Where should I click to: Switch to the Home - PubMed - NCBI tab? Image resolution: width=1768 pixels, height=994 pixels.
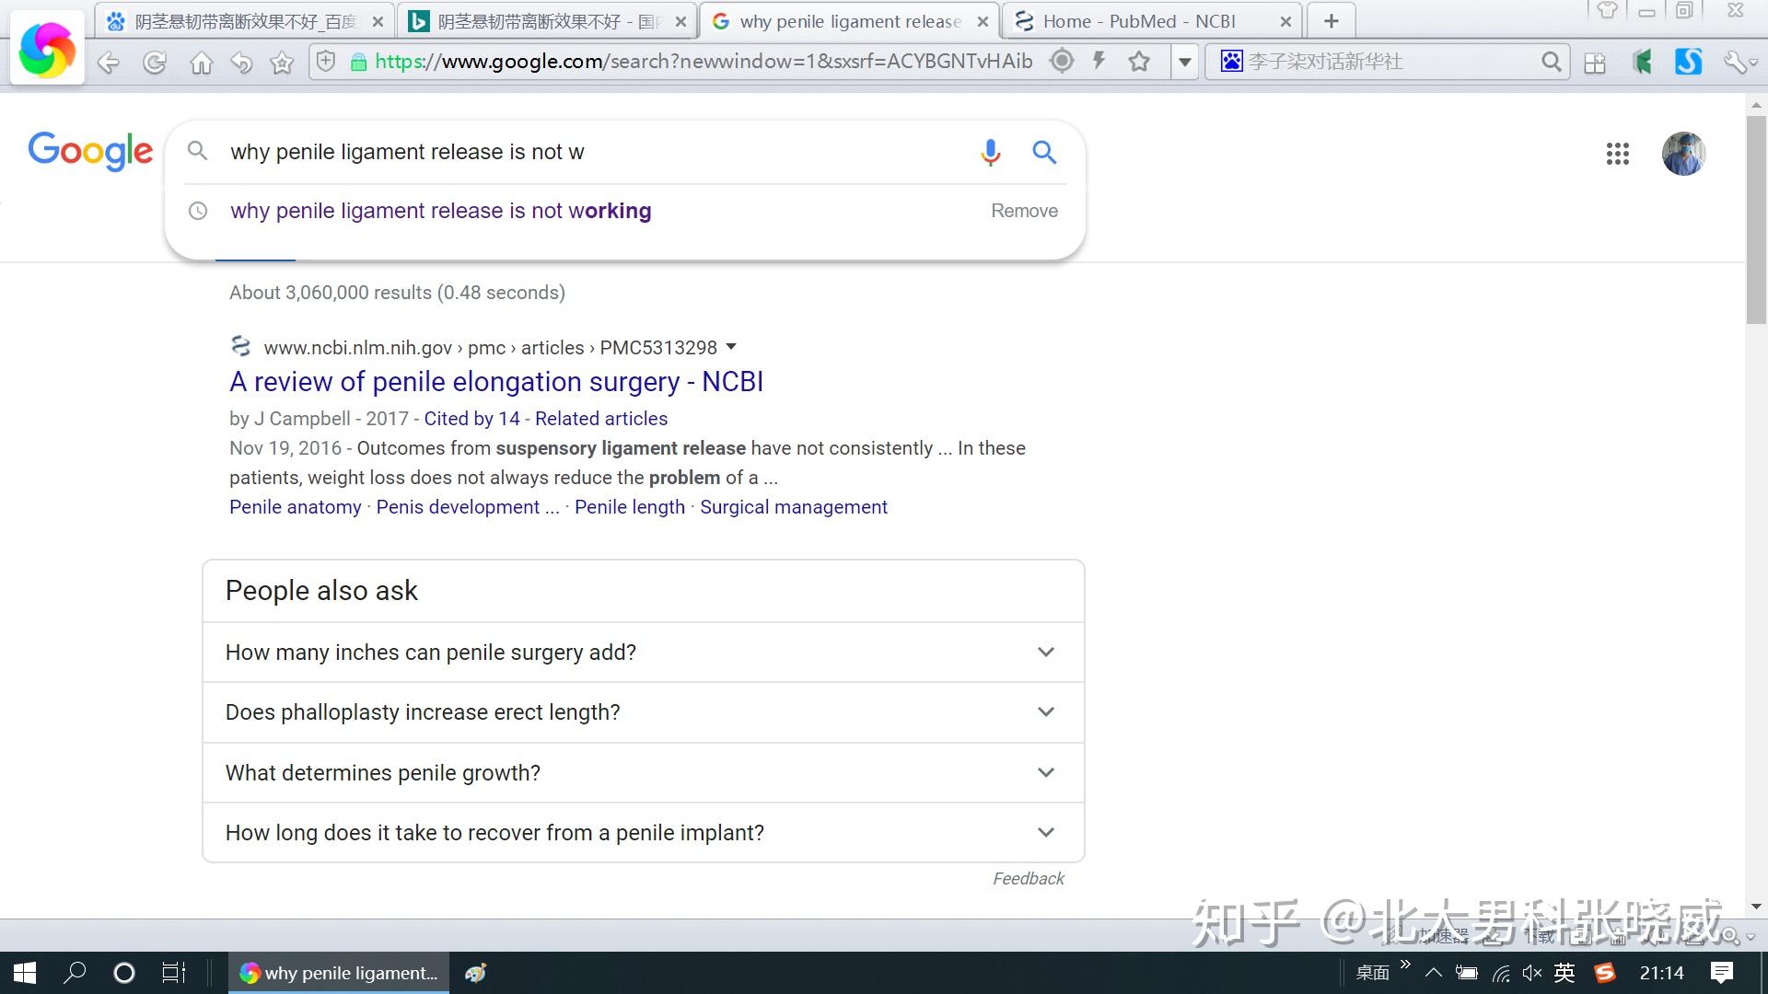pos(1138,21)
